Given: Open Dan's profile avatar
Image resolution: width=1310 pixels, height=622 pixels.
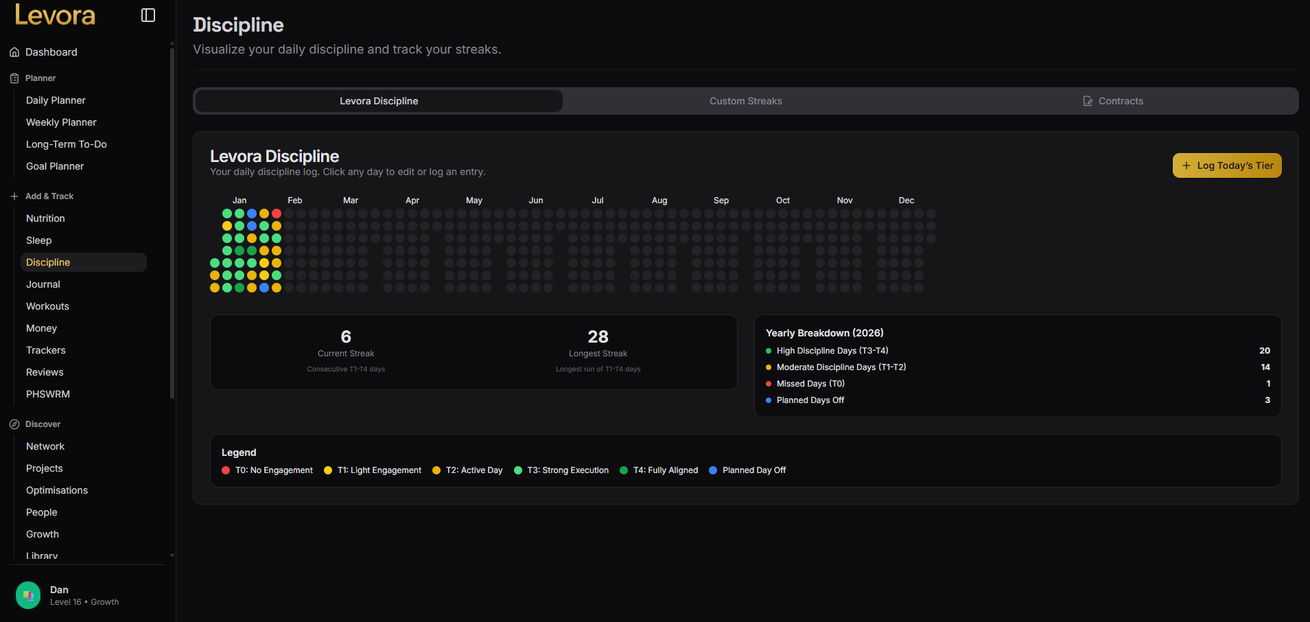Looking at the screenshot, I should [27, 595].
